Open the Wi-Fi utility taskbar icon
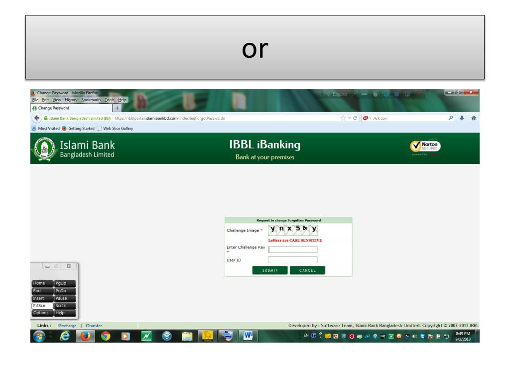 [166, 336]
